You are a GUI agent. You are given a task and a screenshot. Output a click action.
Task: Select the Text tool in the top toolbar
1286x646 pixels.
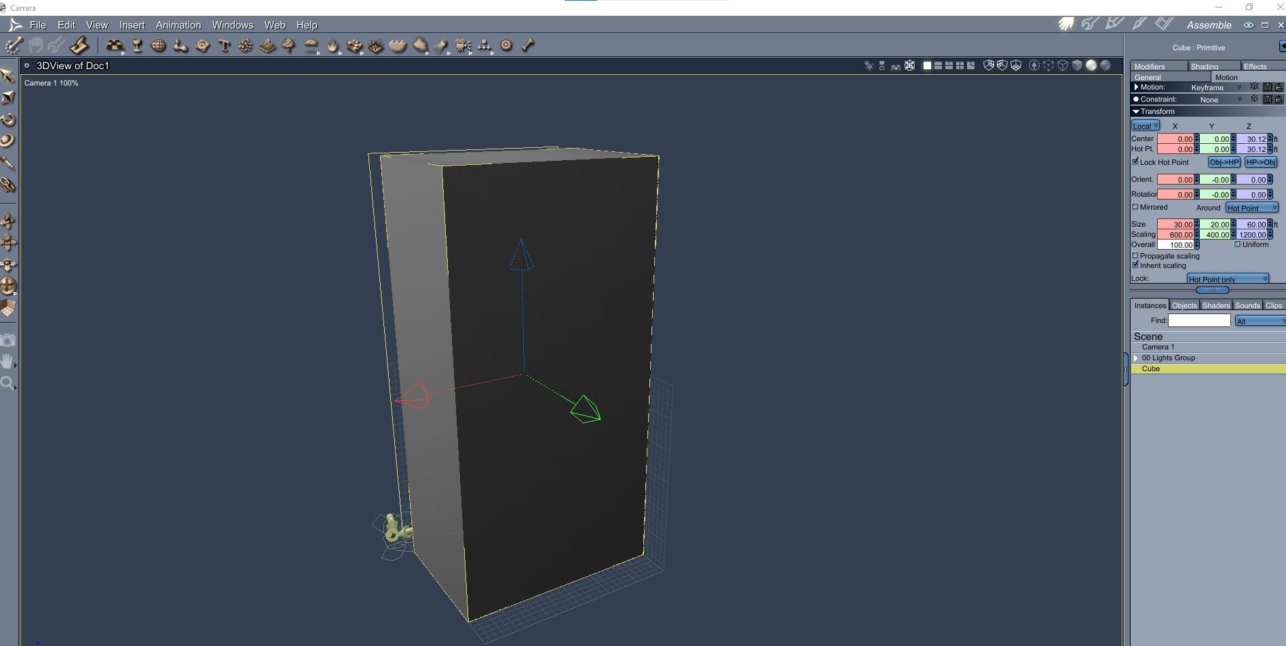click(224, 45)
